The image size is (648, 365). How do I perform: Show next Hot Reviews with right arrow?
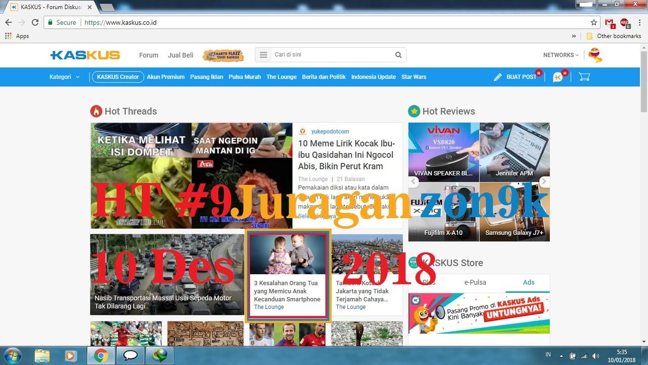pyautogui.click(x=544, y=181)
